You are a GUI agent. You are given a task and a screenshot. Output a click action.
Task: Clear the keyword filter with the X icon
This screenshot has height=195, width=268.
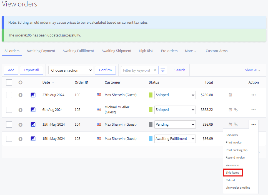(155, 70)
